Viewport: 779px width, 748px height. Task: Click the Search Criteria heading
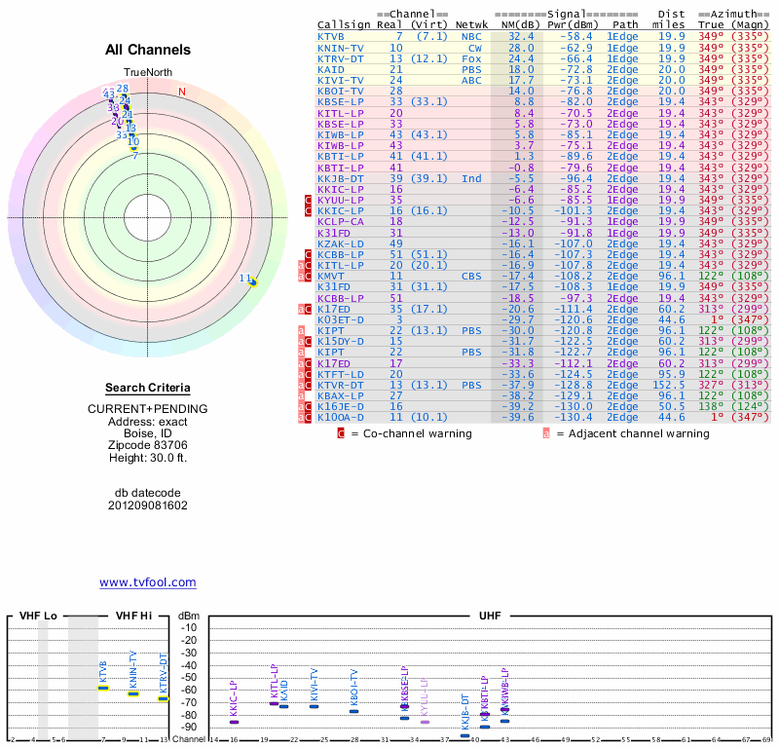point(148,388)
